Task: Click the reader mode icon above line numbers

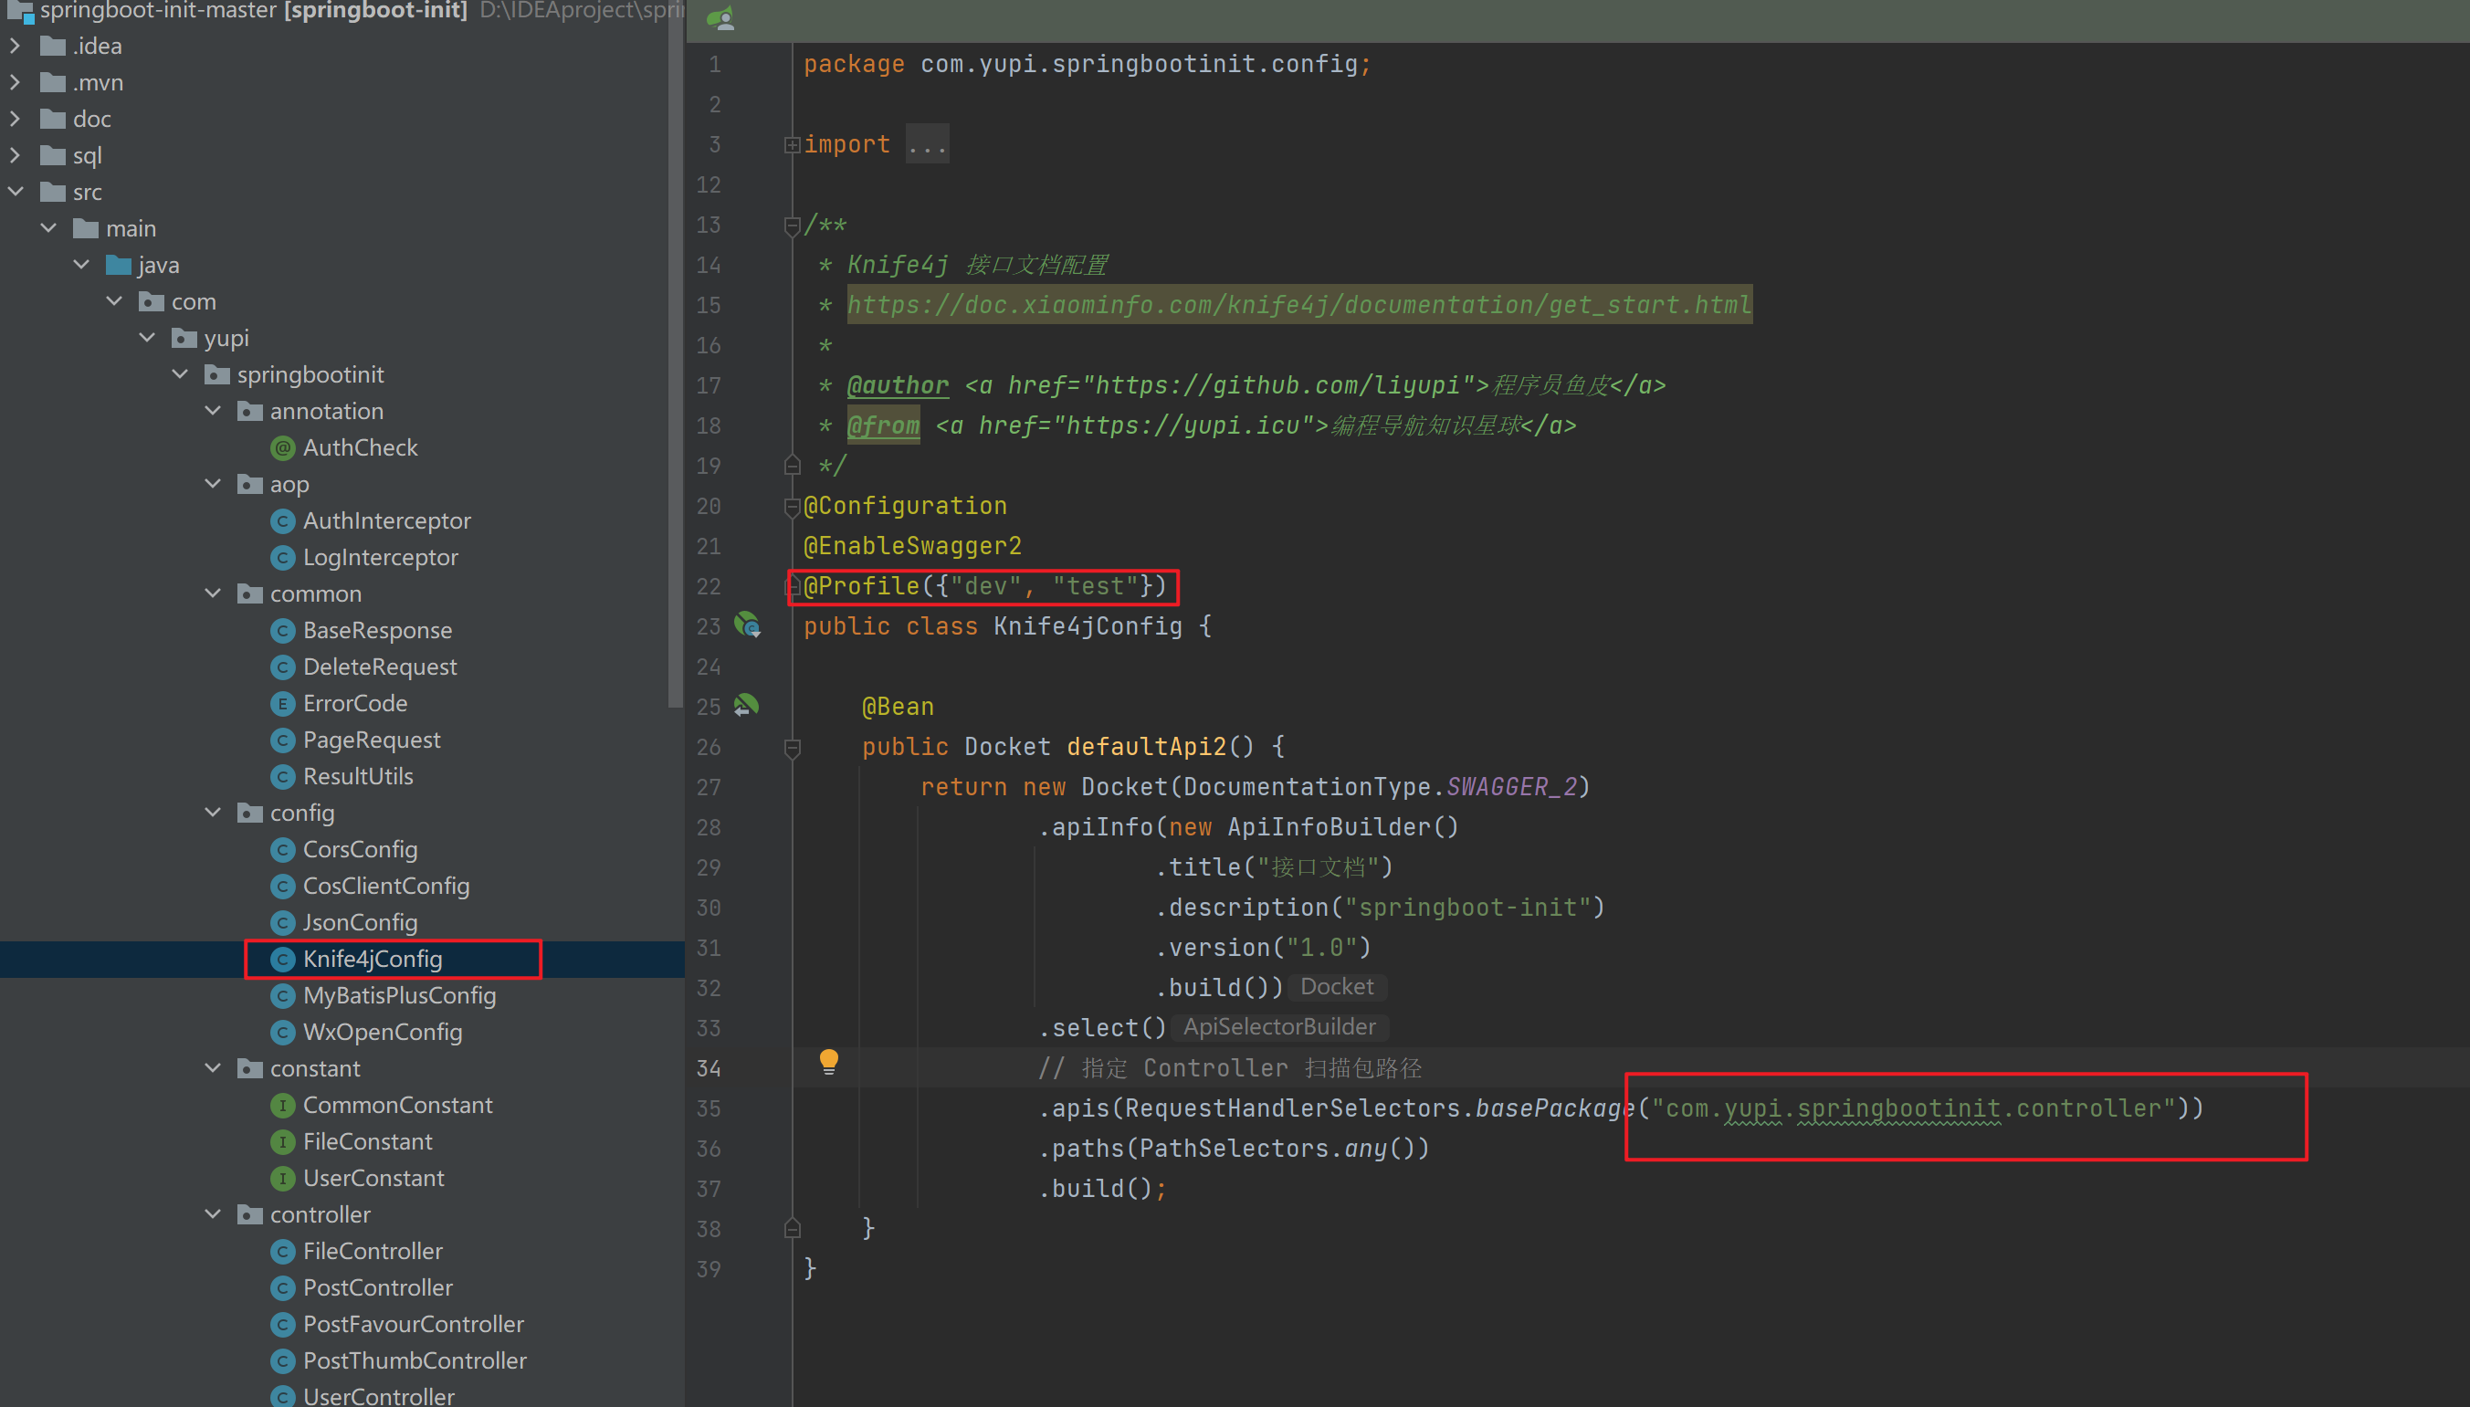Action: tap(720, 18)
